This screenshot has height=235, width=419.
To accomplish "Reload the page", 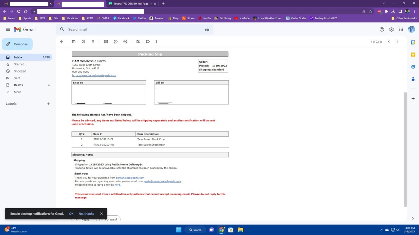I will (19, 11).
